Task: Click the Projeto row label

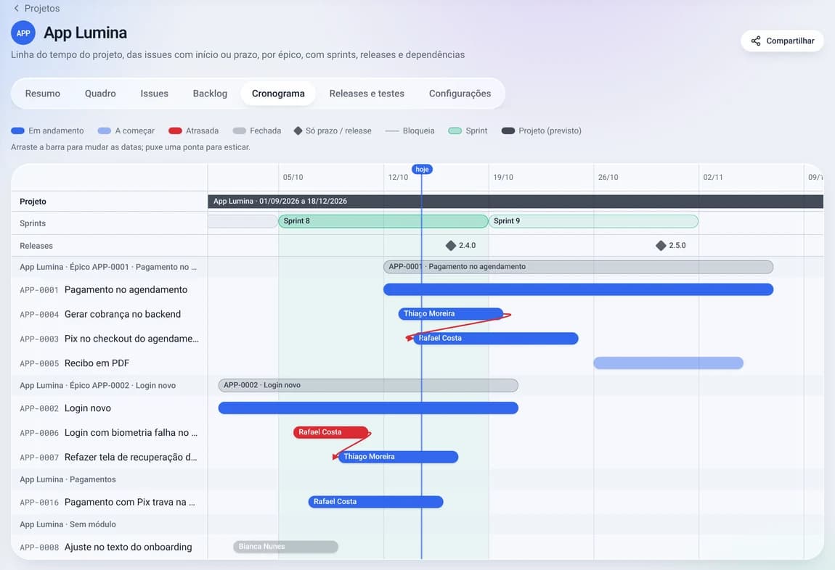Action: [x=33, y=202]
